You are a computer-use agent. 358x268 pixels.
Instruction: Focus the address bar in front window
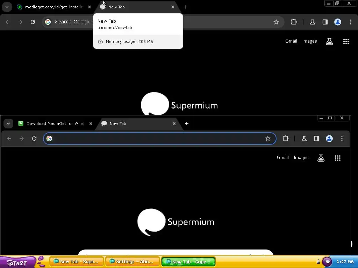pos(159,139)
